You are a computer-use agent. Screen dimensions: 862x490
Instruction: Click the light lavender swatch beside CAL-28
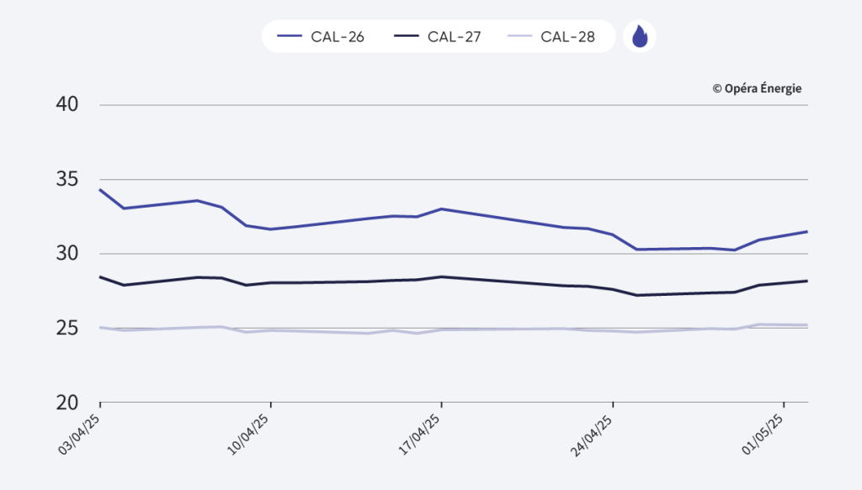click(520, 37)
